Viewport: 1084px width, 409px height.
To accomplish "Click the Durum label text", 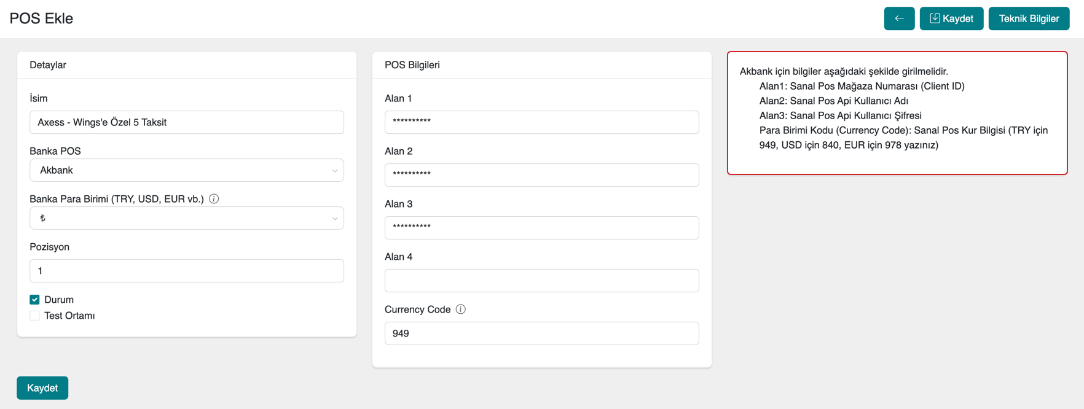I will coord(59,300).
